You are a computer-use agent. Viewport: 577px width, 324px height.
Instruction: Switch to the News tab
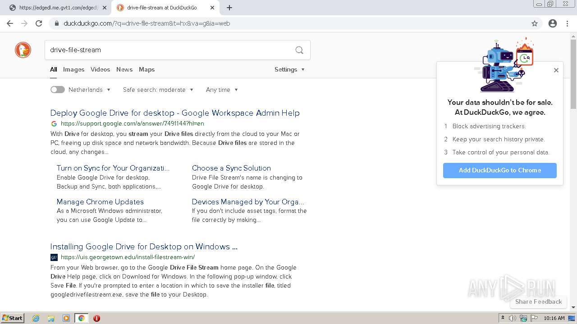[x=124, y=69]
